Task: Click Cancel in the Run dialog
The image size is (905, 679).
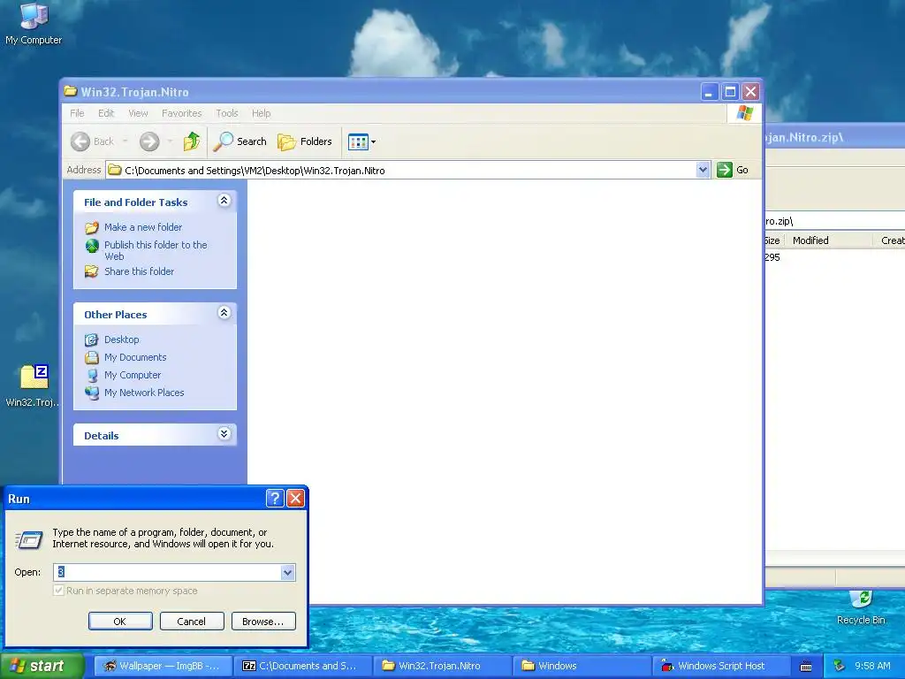Action: tap(192, 622)
